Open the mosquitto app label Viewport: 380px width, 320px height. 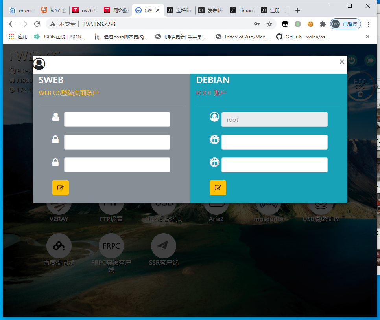click(269, 219)
